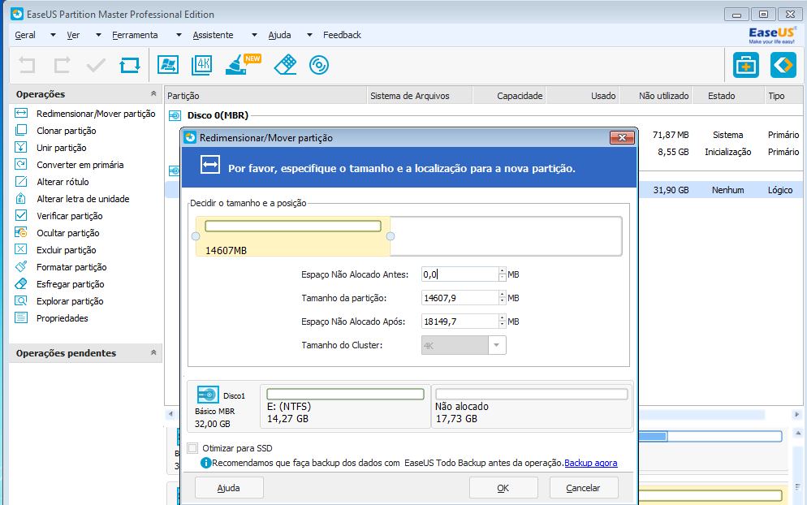
Task: Click the blue diamond arrows icon
Action: pyautogui.click(x=783, y=66)
